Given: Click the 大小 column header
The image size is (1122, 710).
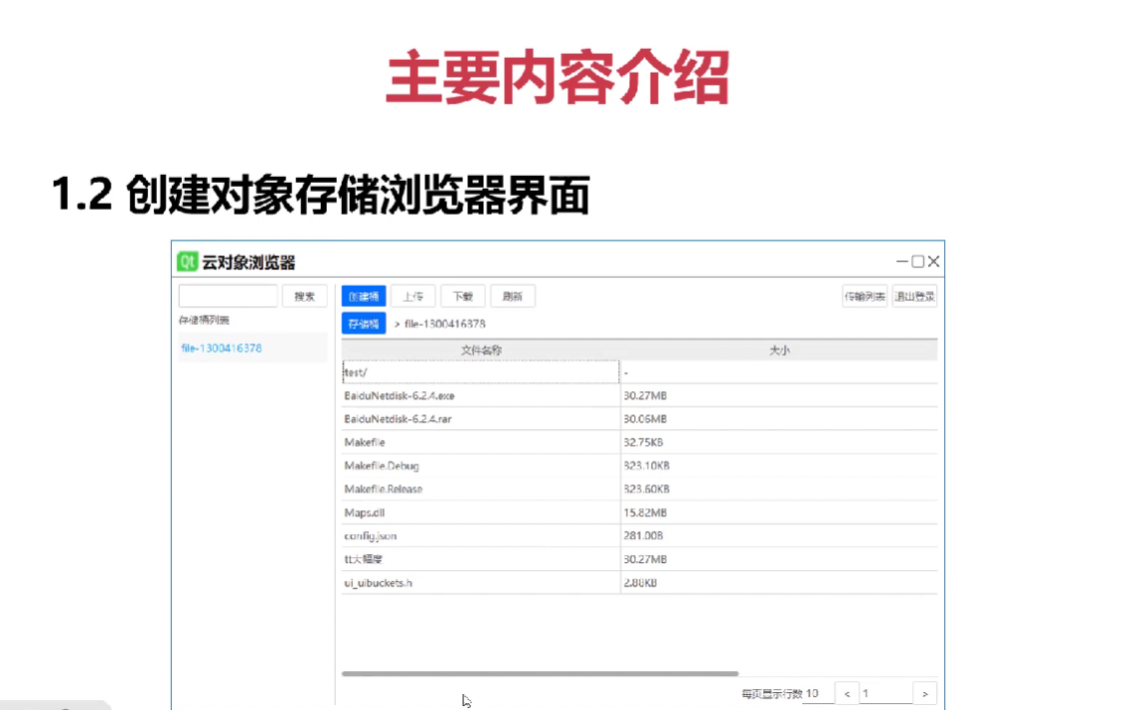Looking at the screenshot, I should coord(779,351).
